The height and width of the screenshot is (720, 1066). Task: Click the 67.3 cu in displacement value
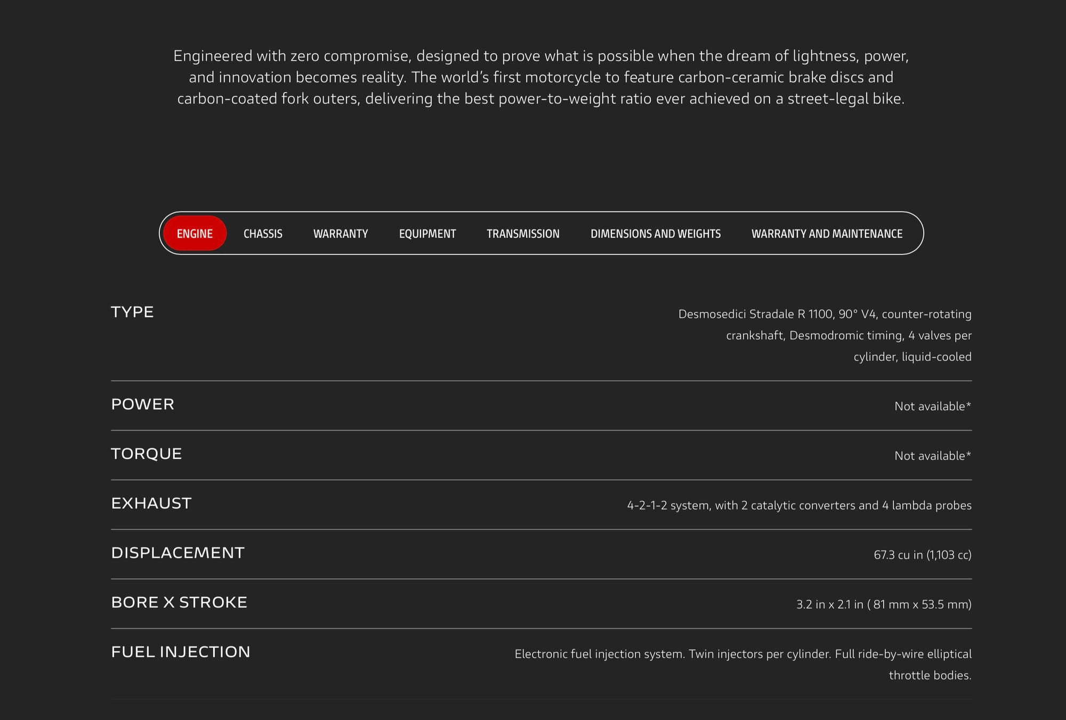[922, 555]
